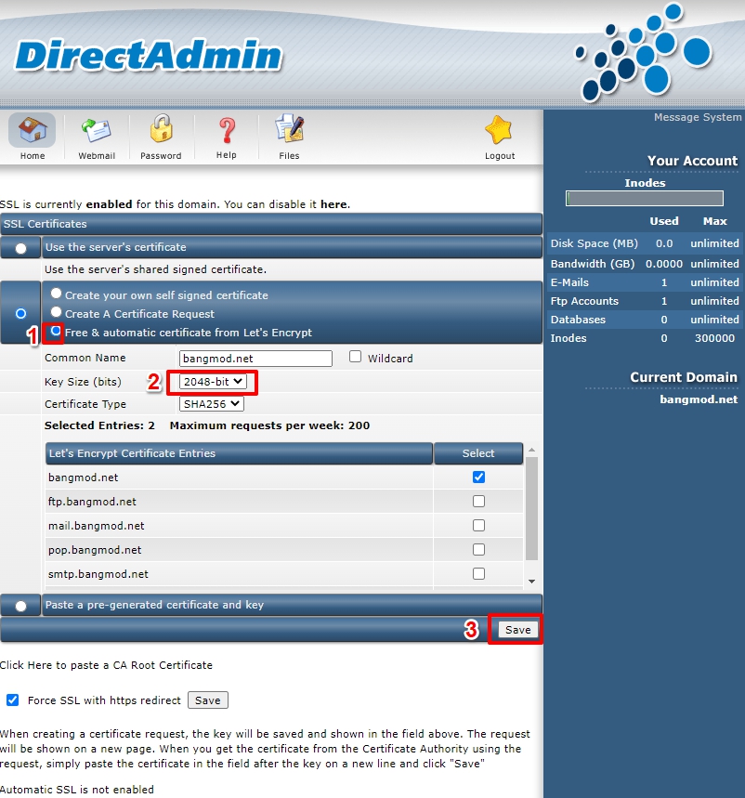Click the Logout menu label

500,156
